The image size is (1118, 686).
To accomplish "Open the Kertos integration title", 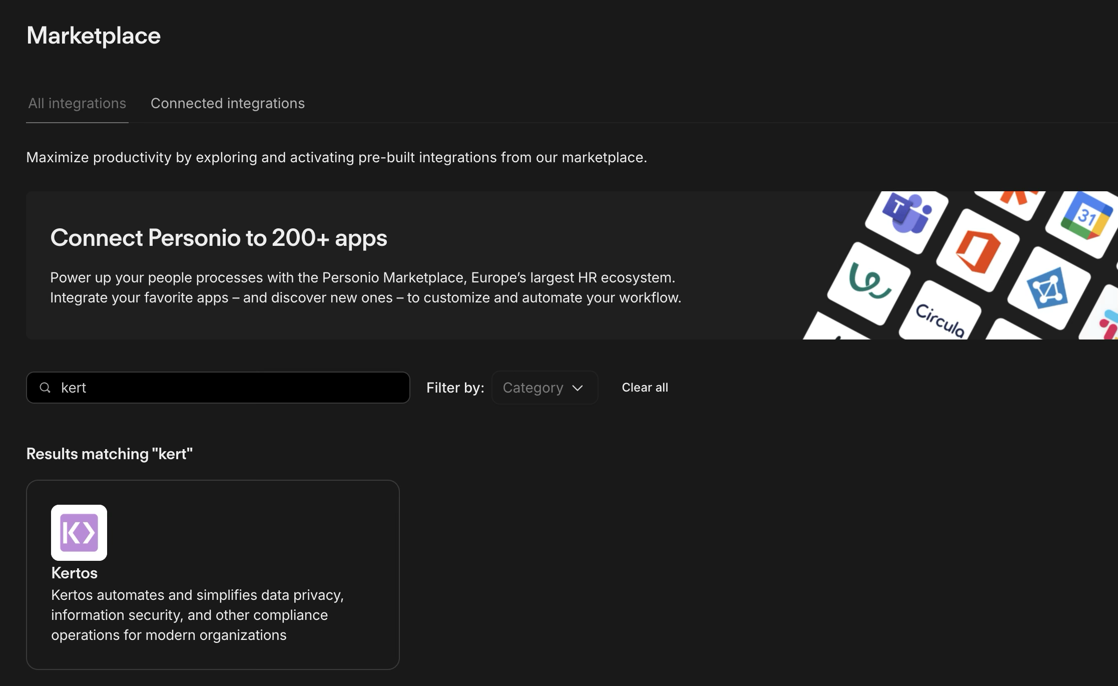I will click(75, 573).
